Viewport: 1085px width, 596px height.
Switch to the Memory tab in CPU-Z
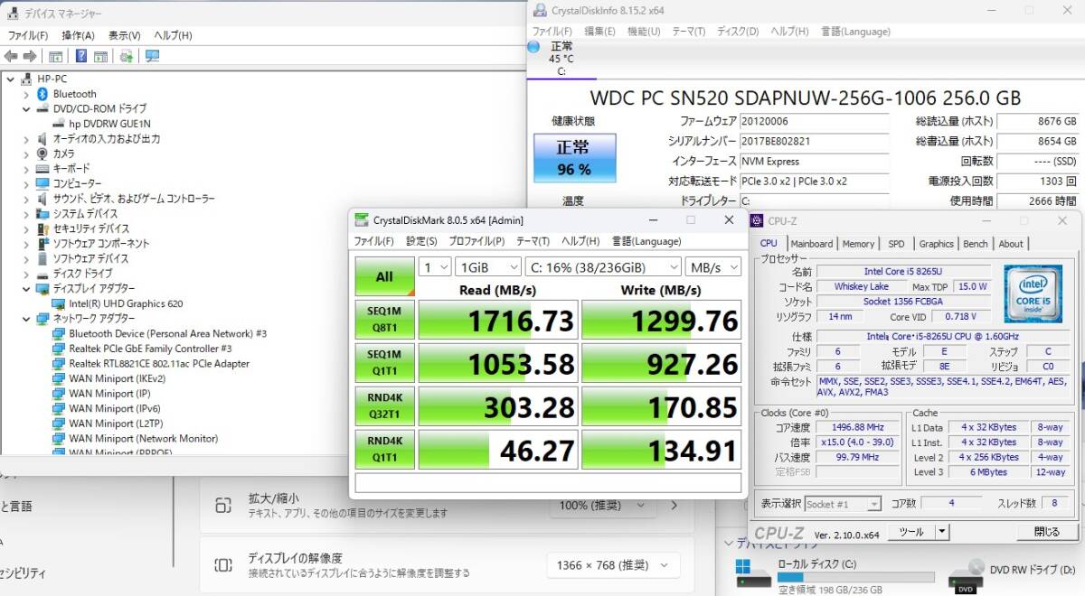click(x=858, y=244)
